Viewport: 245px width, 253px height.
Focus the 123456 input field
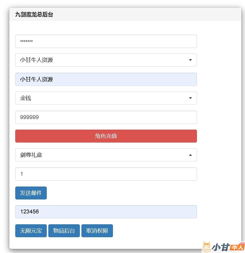[106, 212]
